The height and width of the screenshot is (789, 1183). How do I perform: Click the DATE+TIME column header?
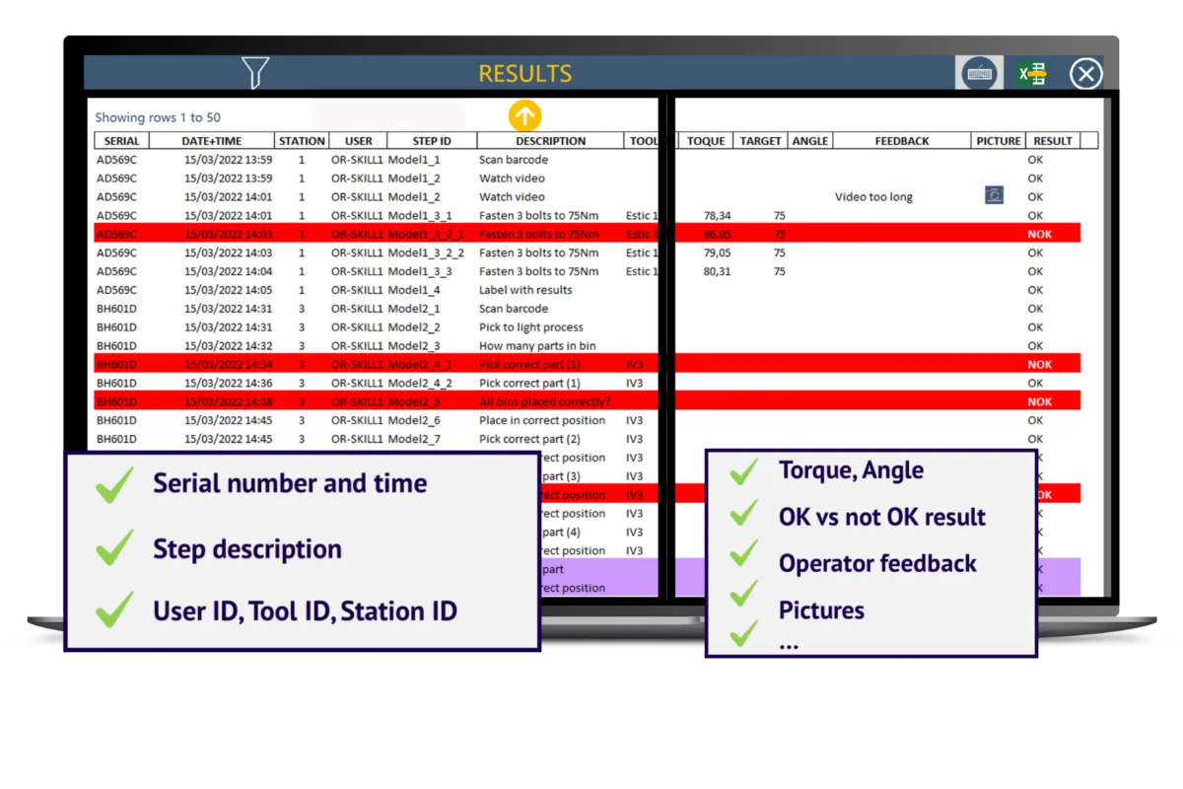tap(212, 141)
